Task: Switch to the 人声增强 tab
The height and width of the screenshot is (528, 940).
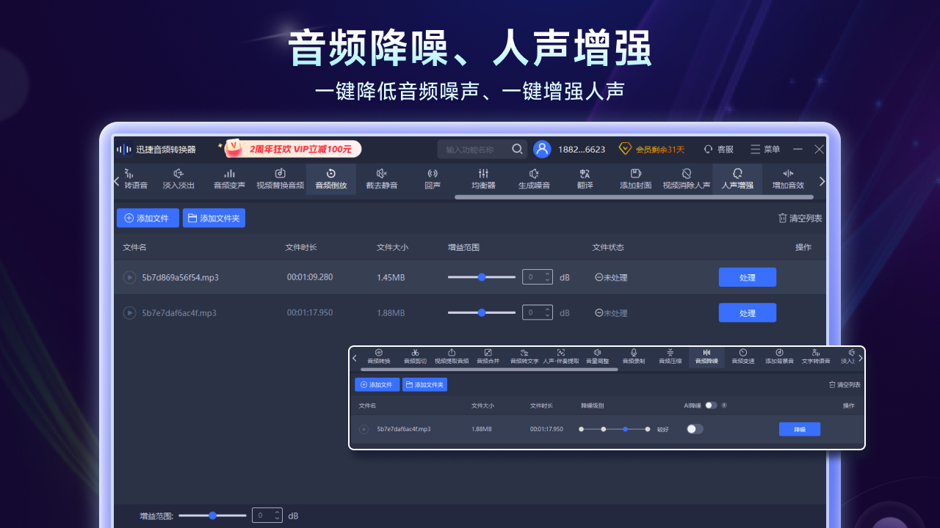Action: [x=737, y=180]
